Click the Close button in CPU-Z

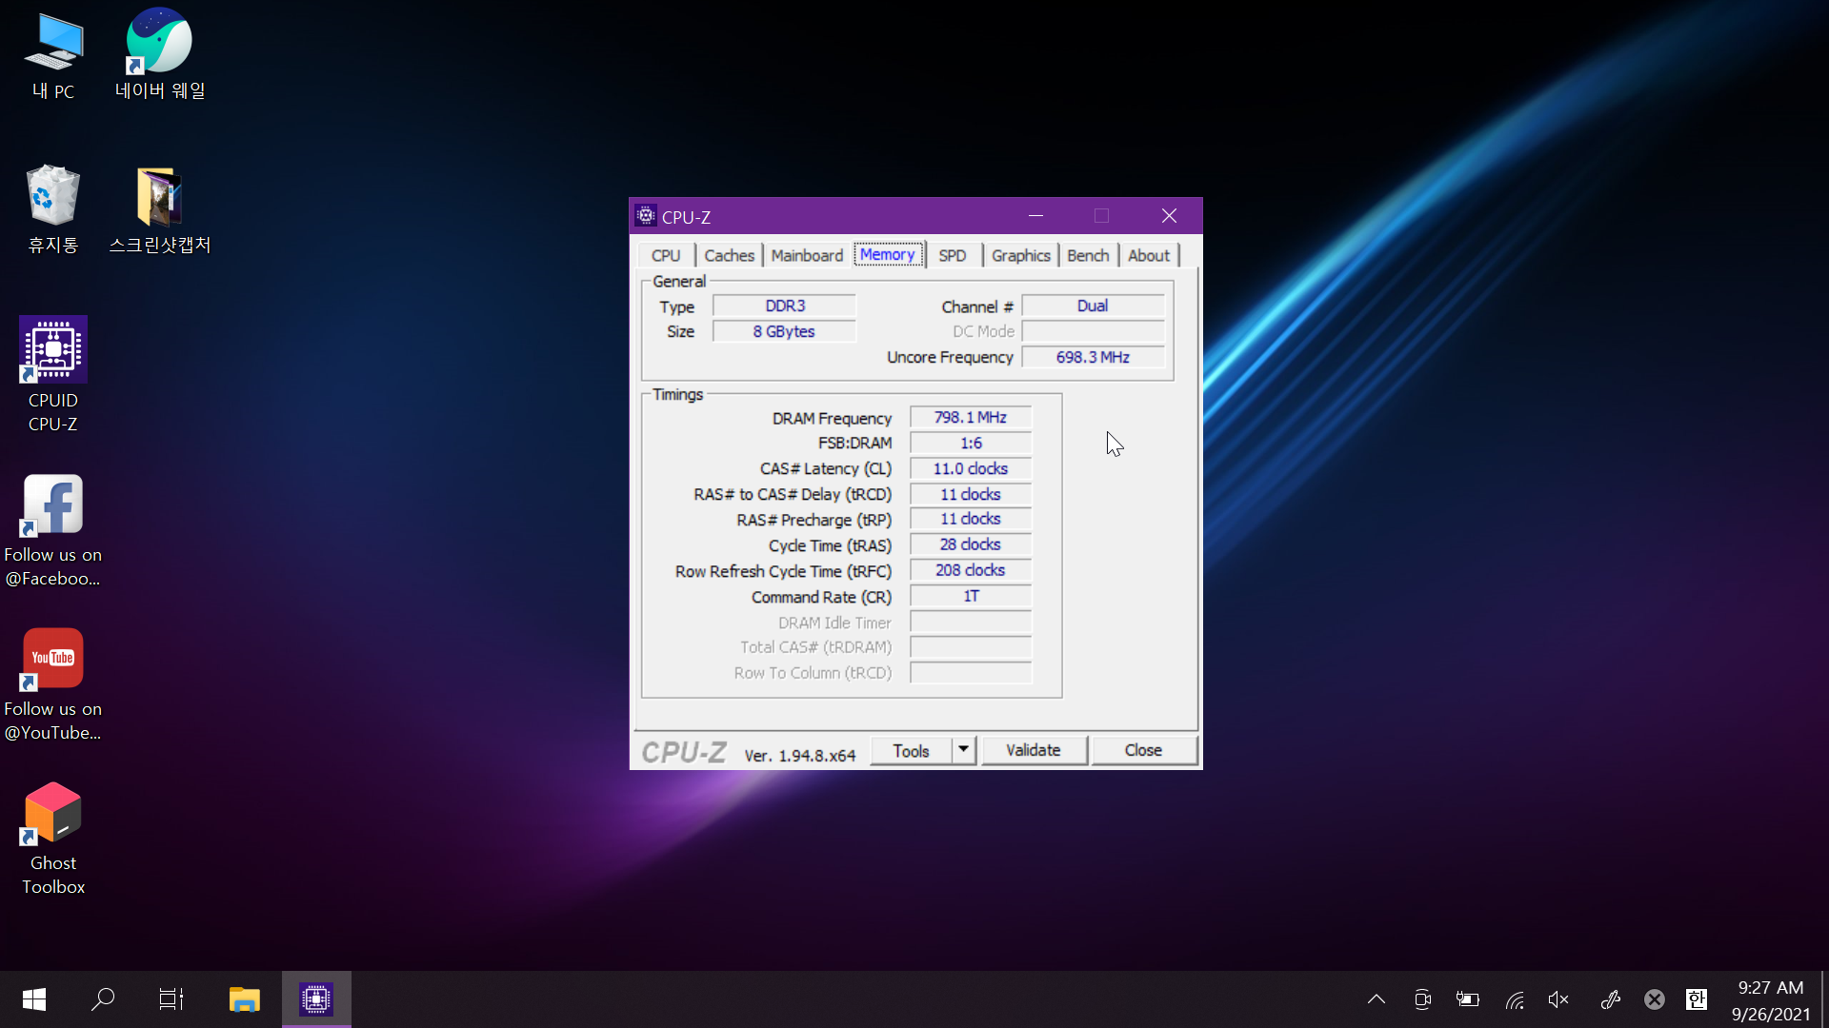pyautogui.click(x=1143, y=750)
